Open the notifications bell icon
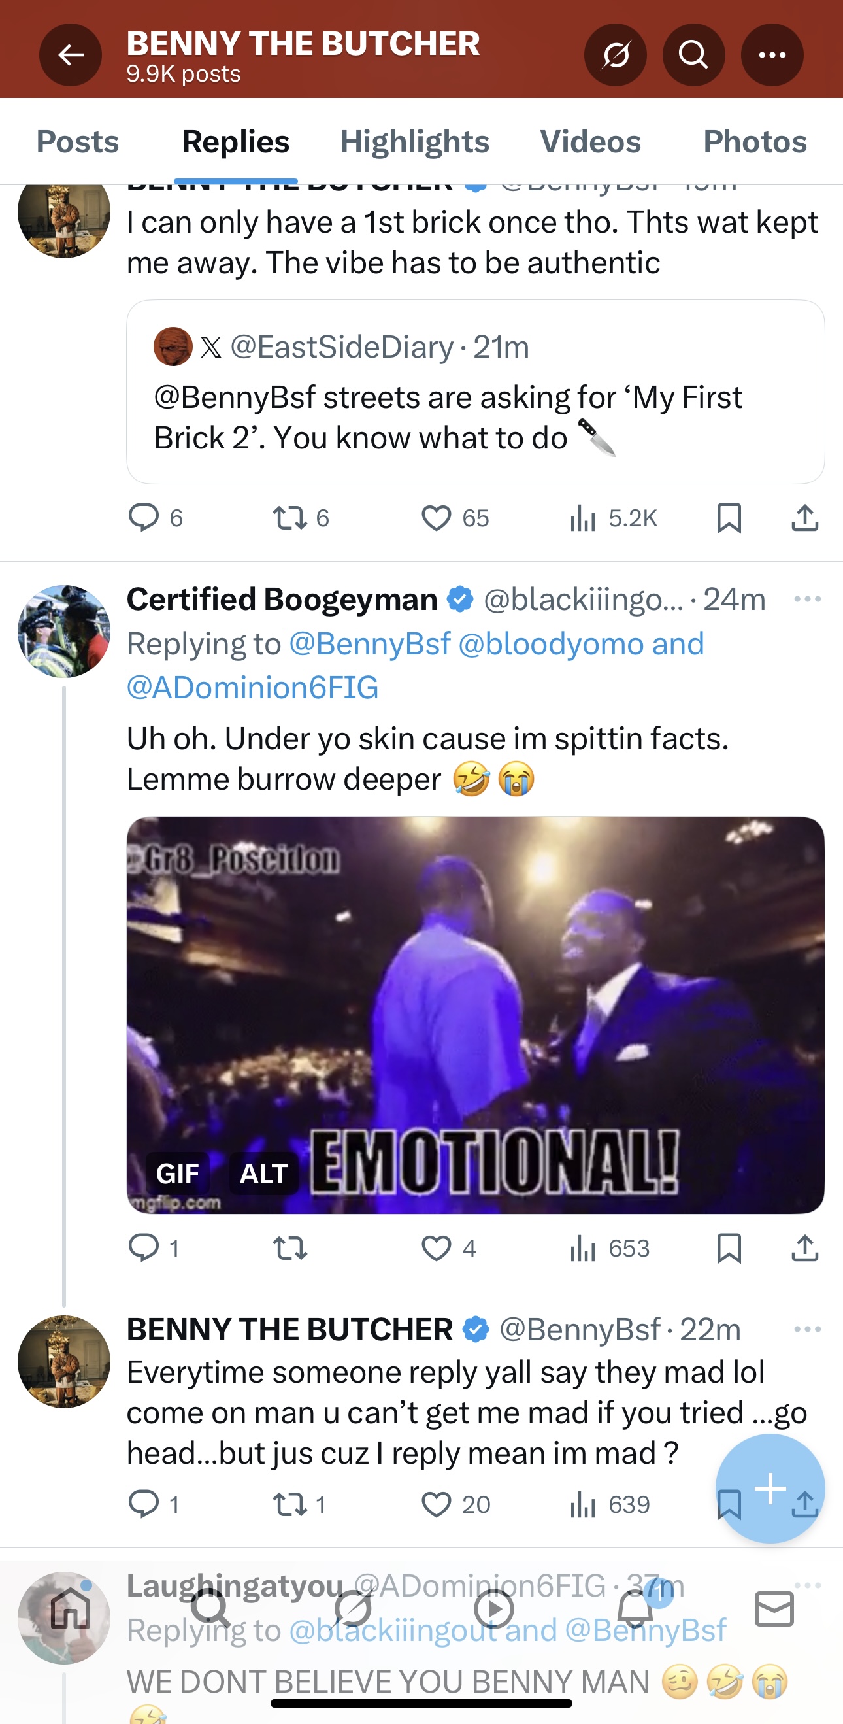 click(635, 1609)
